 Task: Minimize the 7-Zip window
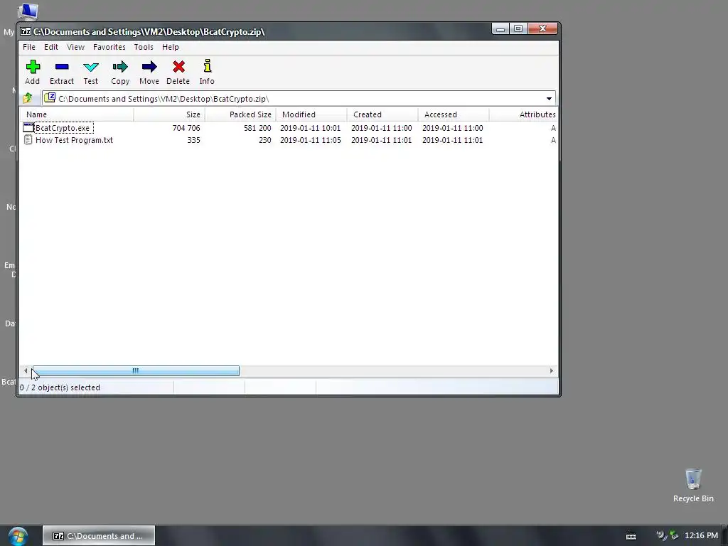click(500, 28)
